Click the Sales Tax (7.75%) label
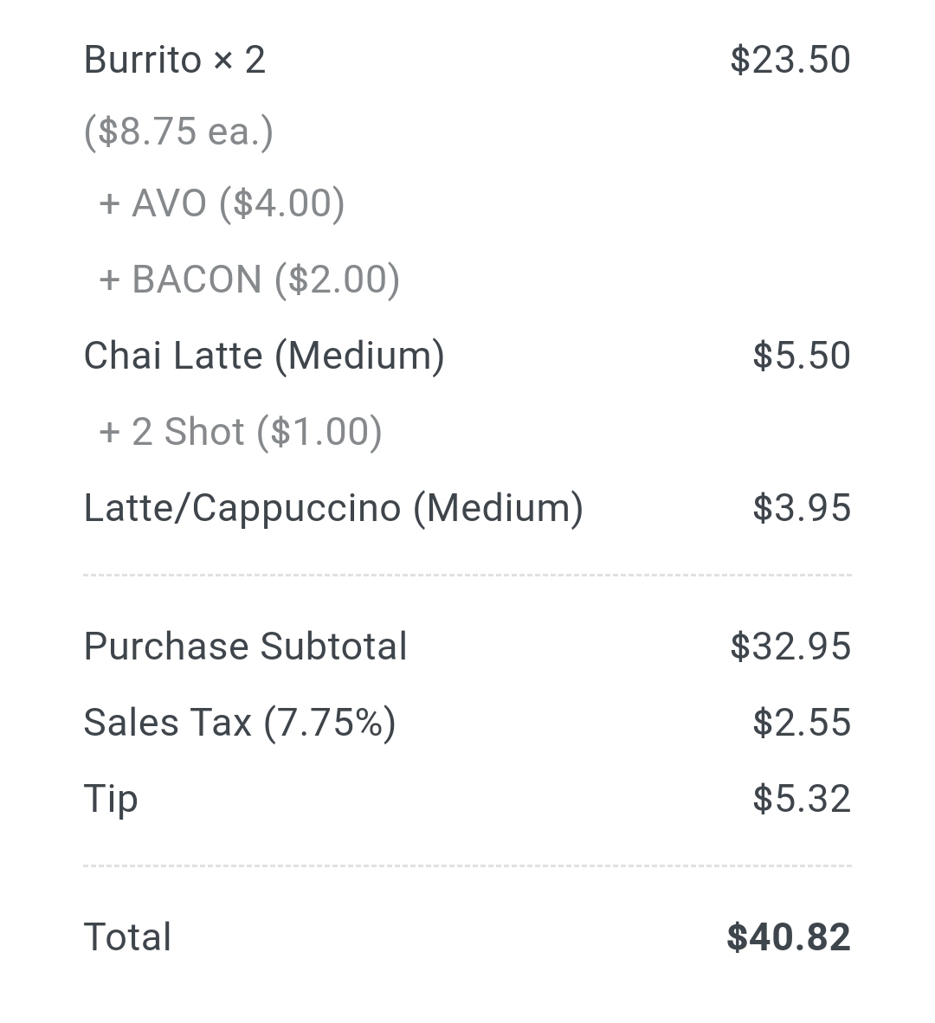935x1023 pixels. (x=240, y=723)
